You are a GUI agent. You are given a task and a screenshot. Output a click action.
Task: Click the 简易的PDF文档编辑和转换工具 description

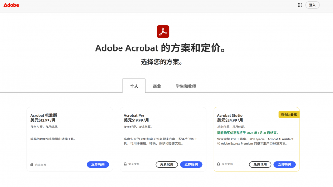coord(53,139)
